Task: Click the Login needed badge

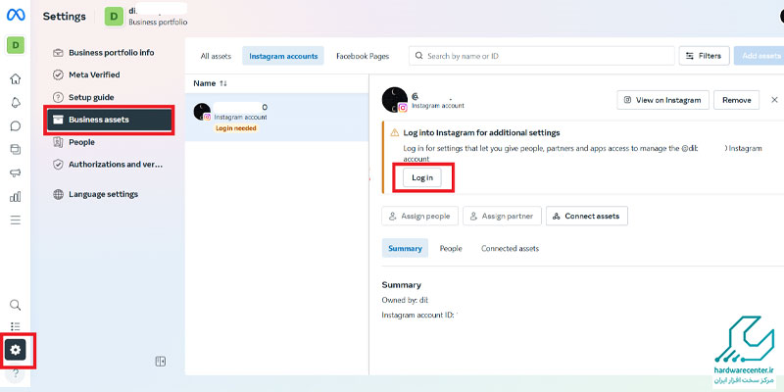Action: [x=235, y=128]
